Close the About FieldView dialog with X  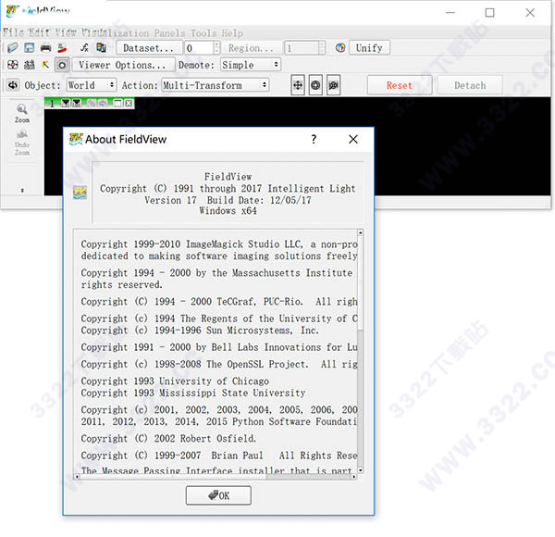(x=353, y=139)
